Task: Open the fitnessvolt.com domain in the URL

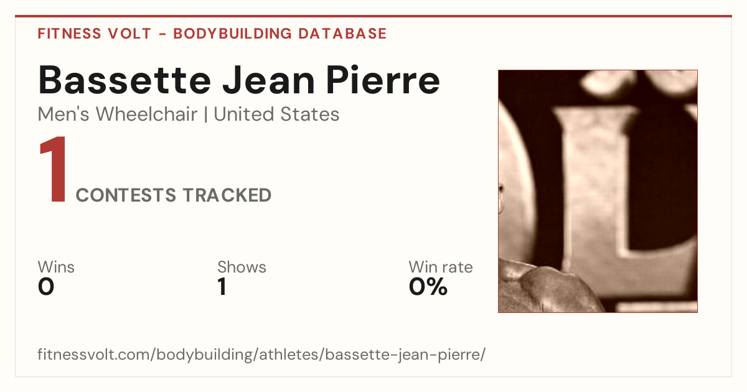Action: coord(95,355)
